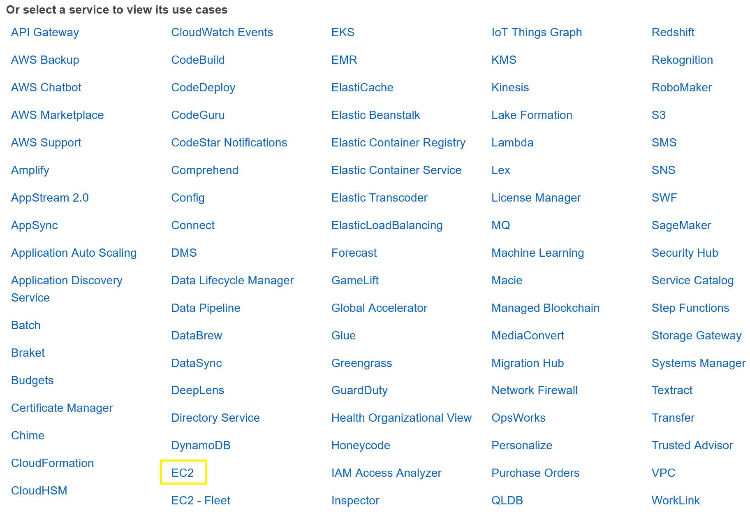Open AppStream 2.0 use cases

tap(50, 198)
